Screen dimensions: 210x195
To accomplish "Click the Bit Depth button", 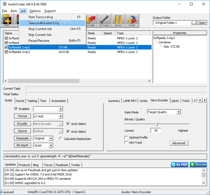I will point(22,145).
